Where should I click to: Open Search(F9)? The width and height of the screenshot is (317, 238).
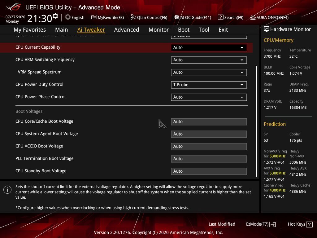pyautogui.click(x=231, y=17)
